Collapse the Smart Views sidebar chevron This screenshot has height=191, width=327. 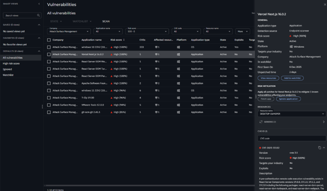(39, 4)
